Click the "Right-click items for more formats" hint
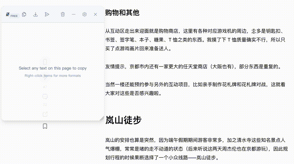The width and height of the screenshot is (294, 164). click(x=53, y=76)
